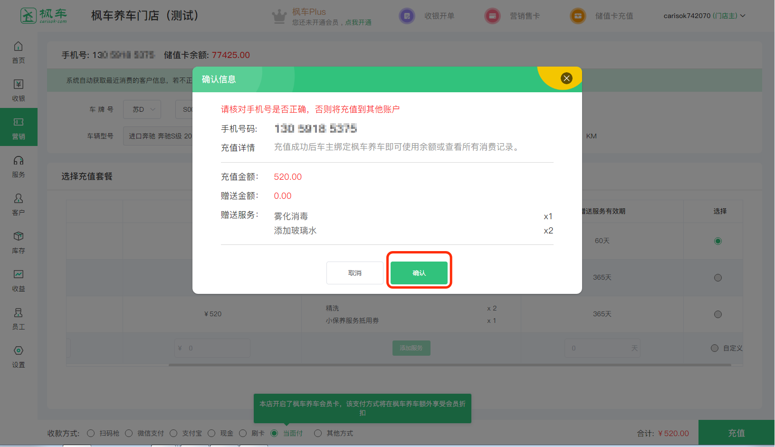775x447 pixels.
Task: Open the 进口奔驰 vehicle model selector
Action: pyautogui.click(x=159, y=136)
